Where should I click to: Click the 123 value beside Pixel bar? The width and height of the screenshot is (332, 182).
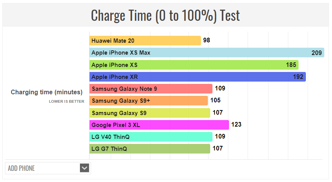click(x=236, y=124)
